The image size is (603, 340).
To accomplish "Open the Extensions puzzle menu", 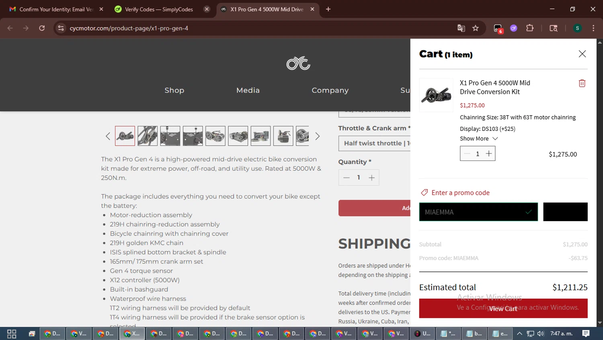I will click(x=530, y=28).
